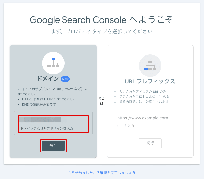Click the DNS の確認が必要です bullet text

click(39, 104)
